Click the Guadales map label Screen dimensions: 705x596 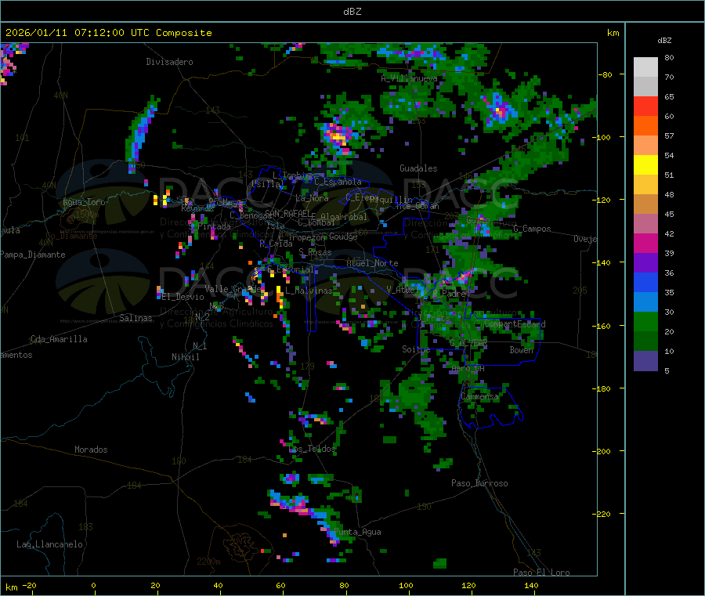(x=418, y=168)
